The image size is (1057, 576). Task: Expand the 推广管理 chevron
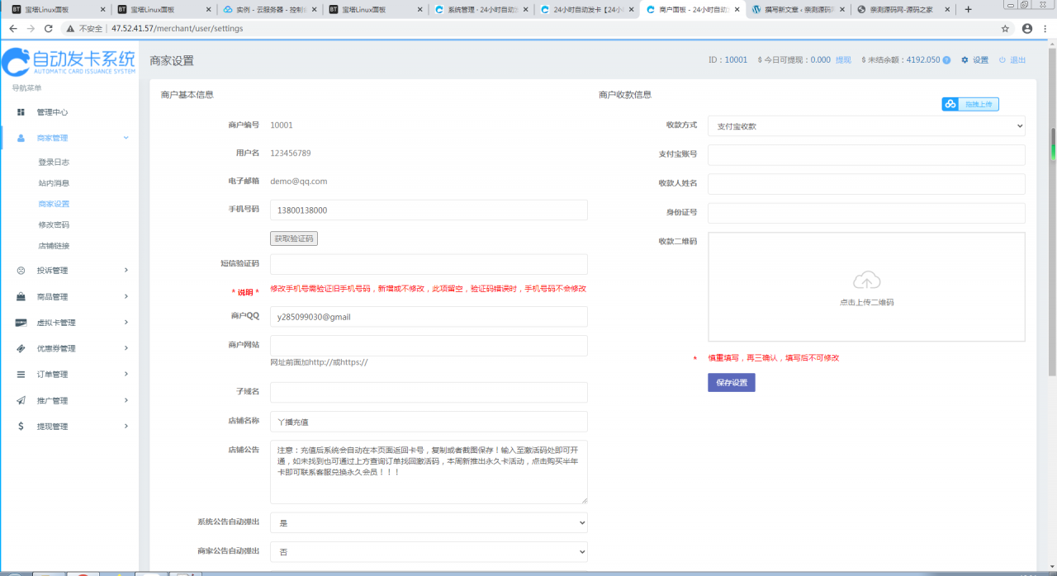pyautogui.click(x=126, y=400)
